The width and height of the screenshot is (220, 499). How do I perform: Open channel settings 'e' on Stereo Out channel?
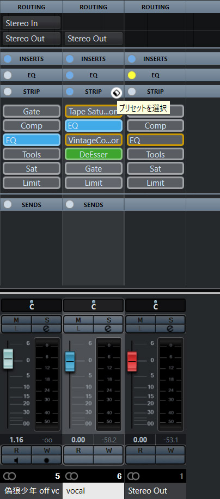pyautogui.click(x=170, y=328)
